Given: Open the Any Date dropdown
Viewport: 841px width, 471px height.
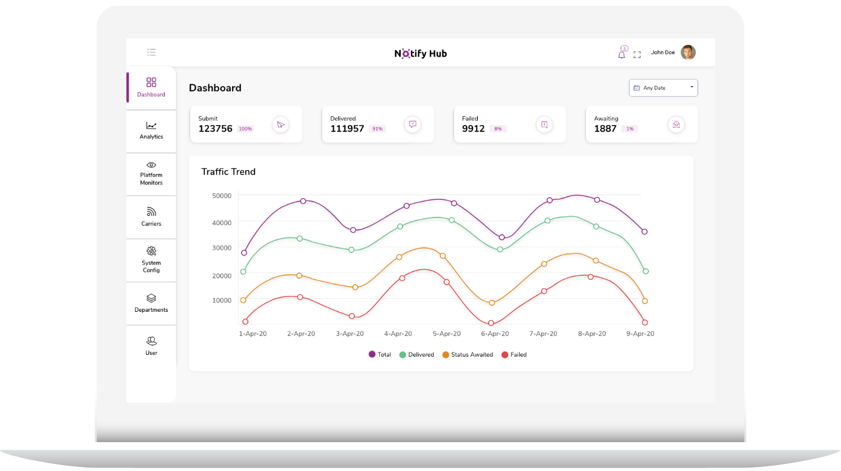Looking at the screenshot, I should [663, 88].
